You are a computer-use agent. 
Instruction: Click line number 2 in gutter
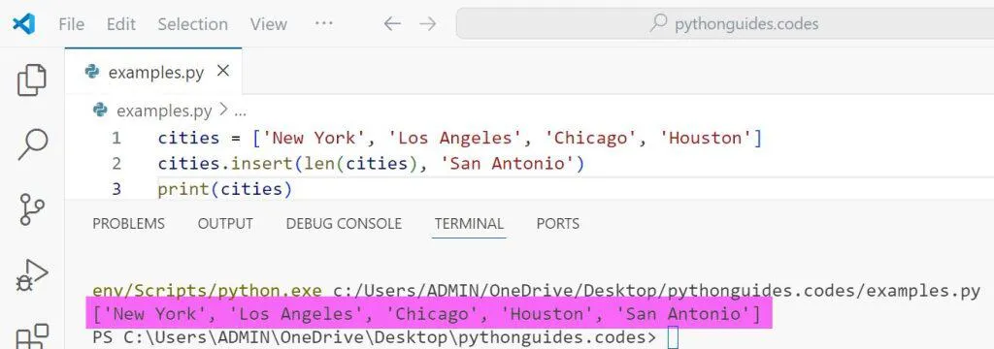coord(116,164)
